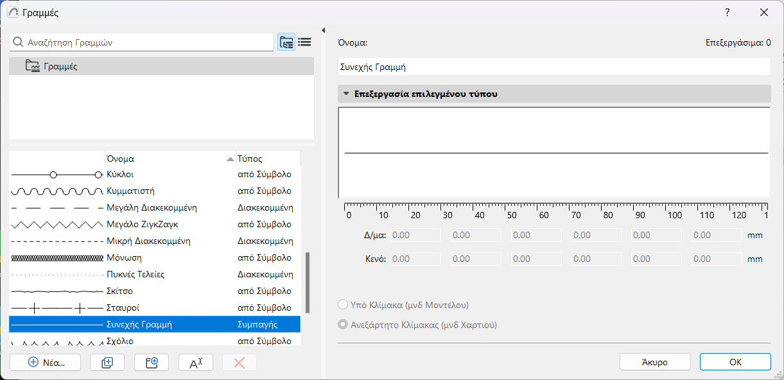Click the 'Όνομα' name field containing 'Συνεχής Γραμμή'
This screenshot has height=380, width=784.
[553, 67]
